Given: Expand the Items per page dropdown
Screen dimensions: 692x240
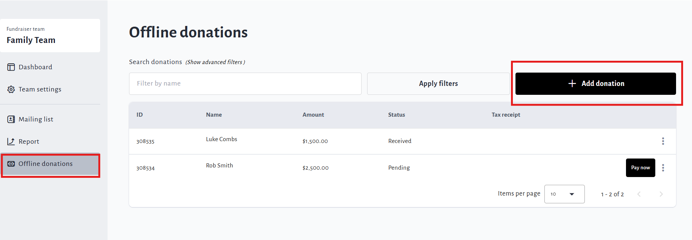Looking at the screenshot, I should 564,194.
